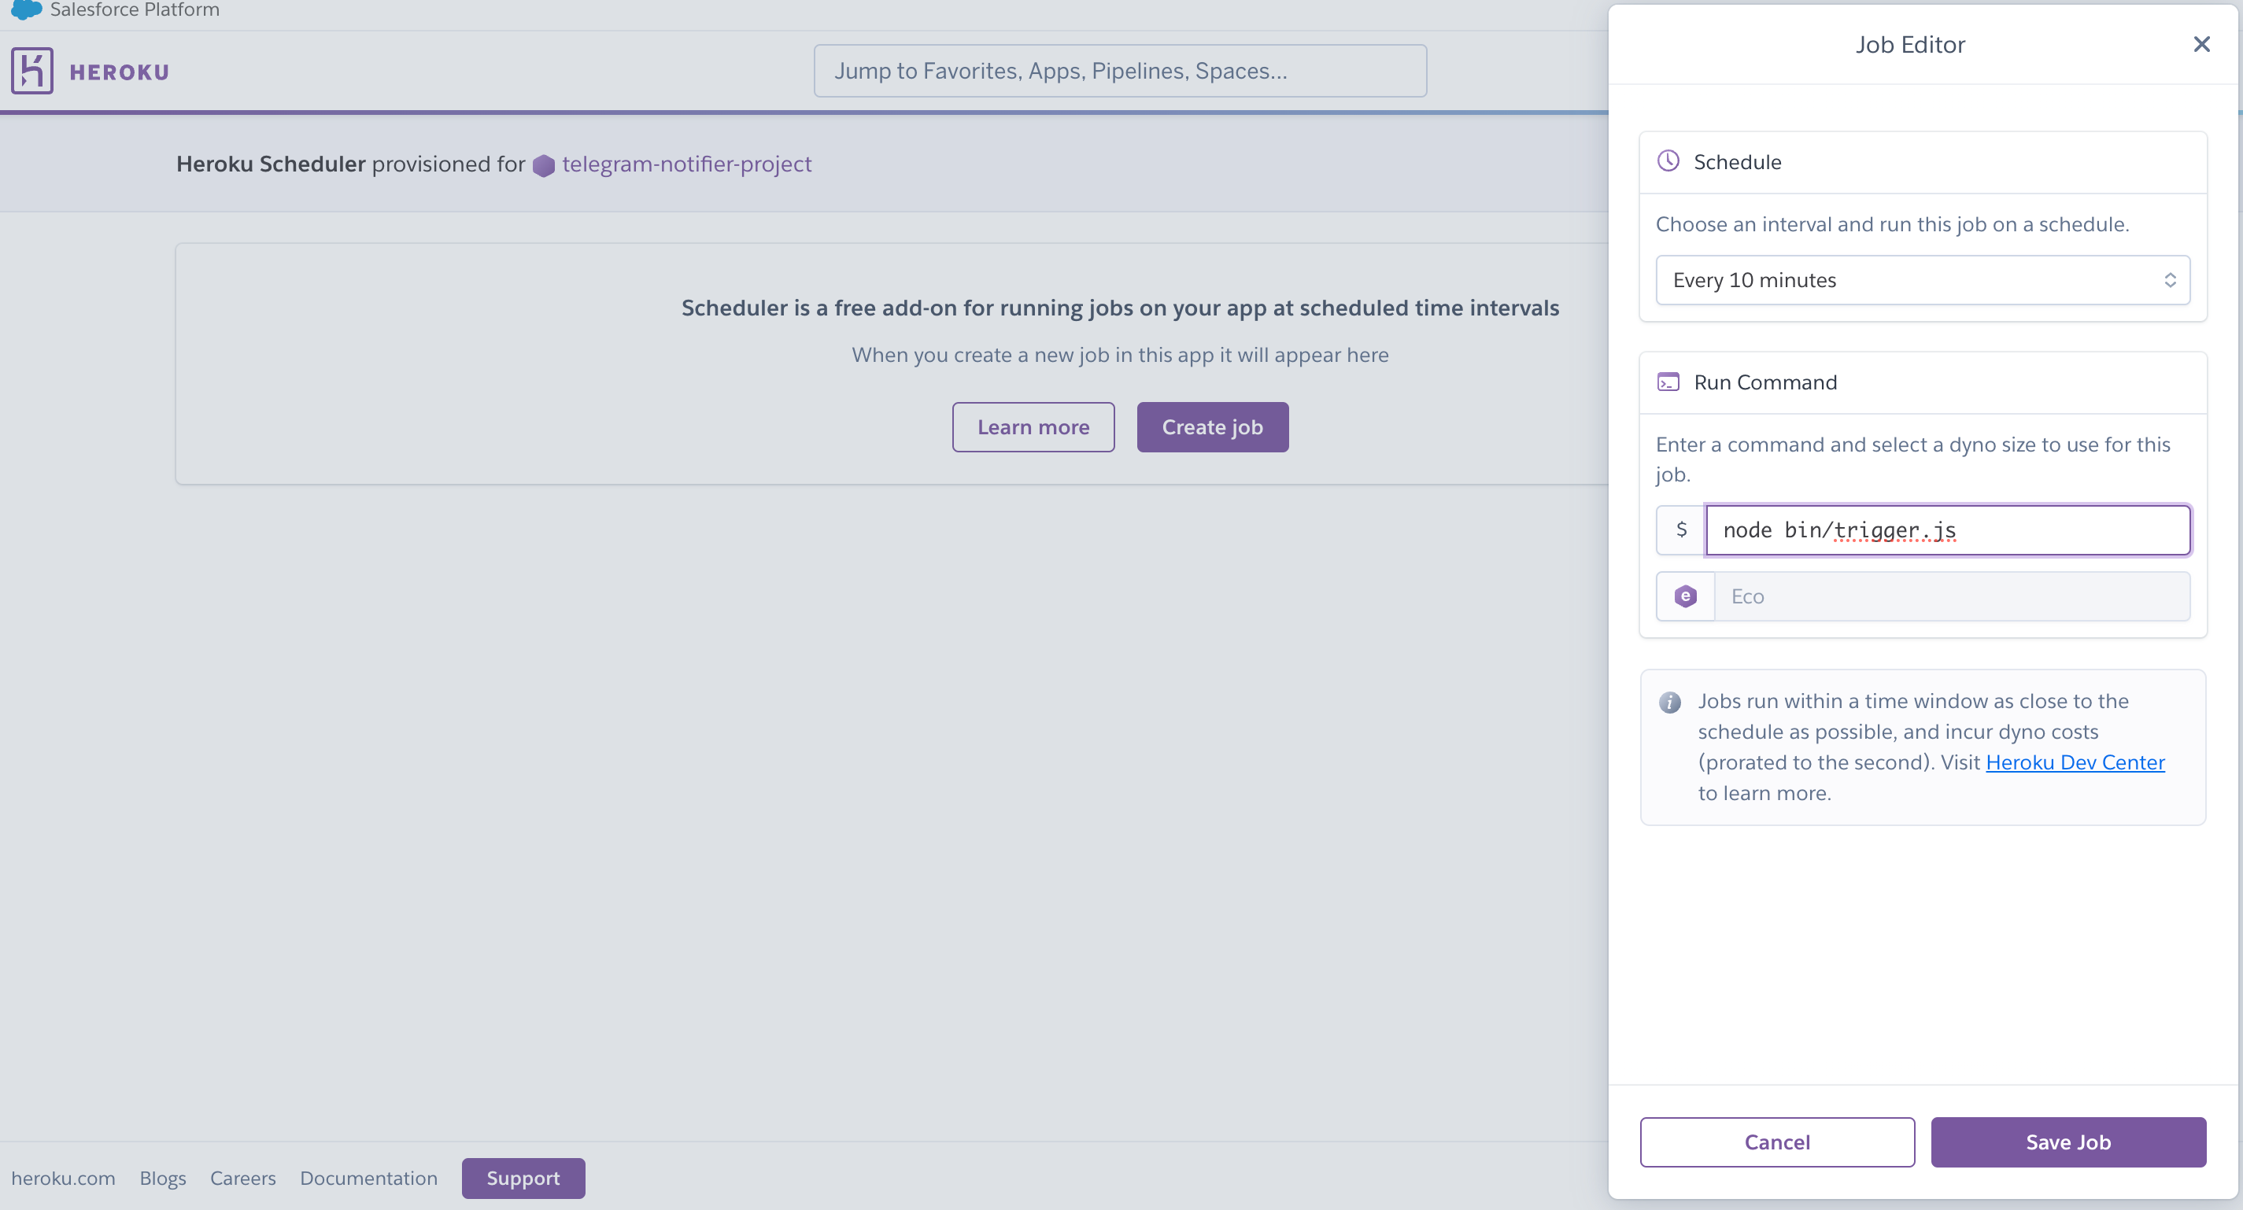Open the Eco dyno size selector
Screen dimensions: 2243x1210
coord(1950,596)
